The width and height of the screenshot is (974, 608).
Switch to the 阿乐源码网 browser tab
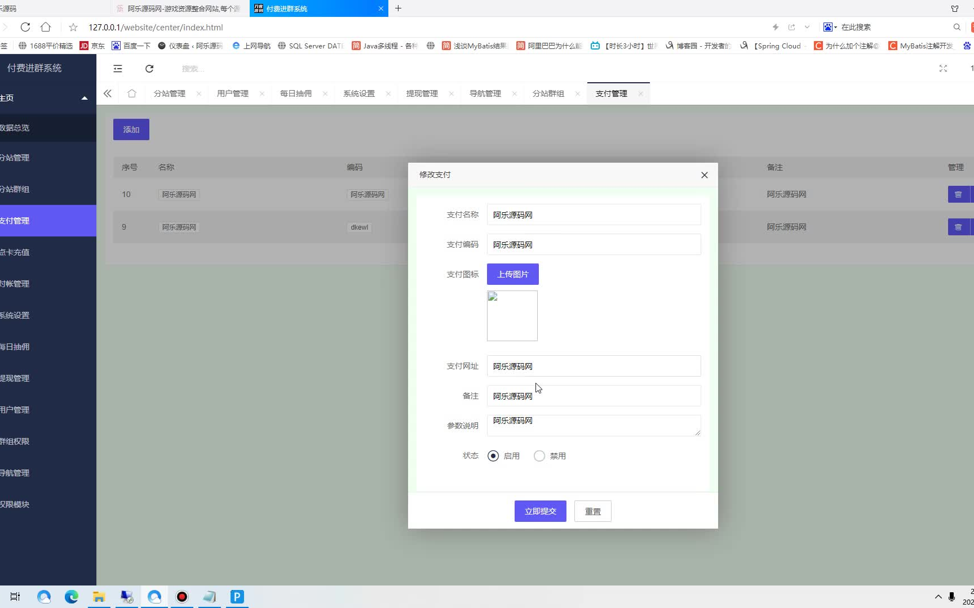180,8
